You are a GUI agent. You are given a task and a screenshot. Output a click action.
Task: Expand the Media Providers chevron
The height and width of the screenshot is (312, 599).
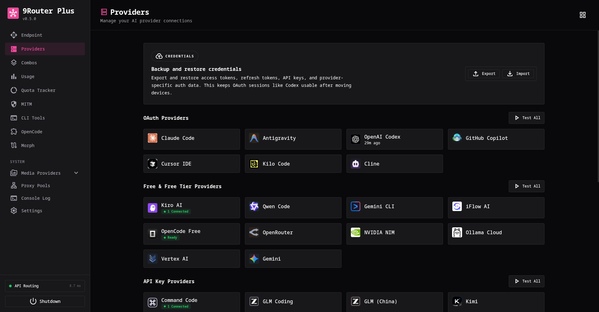point(76,173)
